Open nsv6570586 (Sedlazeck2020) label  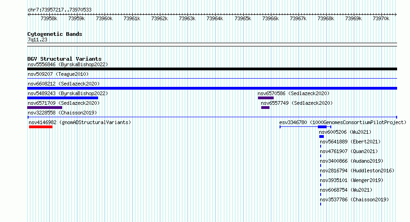pos(293,93)
